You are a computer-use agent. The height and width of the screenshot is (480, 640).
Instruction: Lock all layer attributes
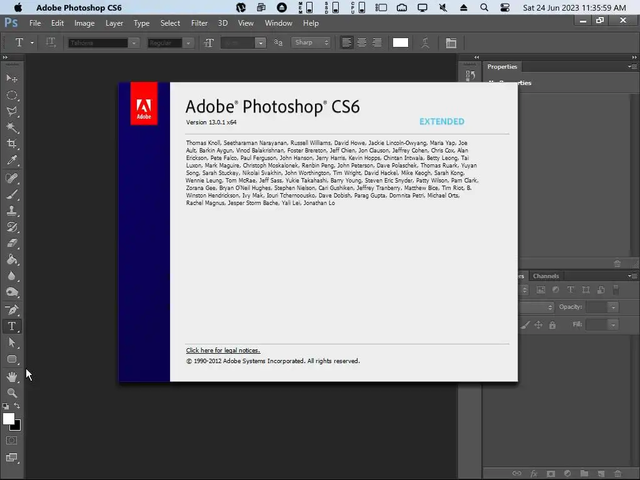(552, 325)
